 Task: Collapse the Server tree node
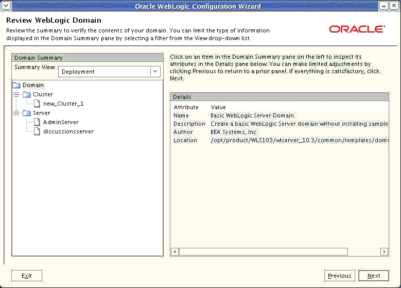coord(16,113)
